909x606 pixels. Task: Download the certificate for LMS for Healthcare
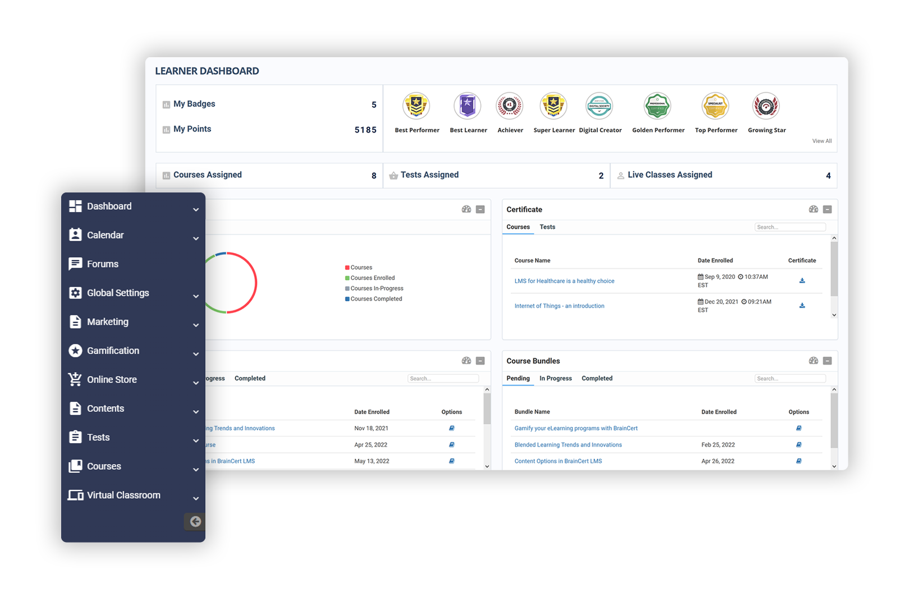point(802,281)
